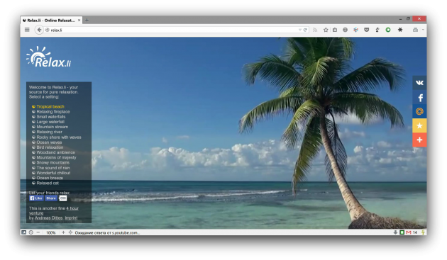The image size is (447, 260).
Task: Play the Mountains of majesty setting
Action: [x=56, y=157]
